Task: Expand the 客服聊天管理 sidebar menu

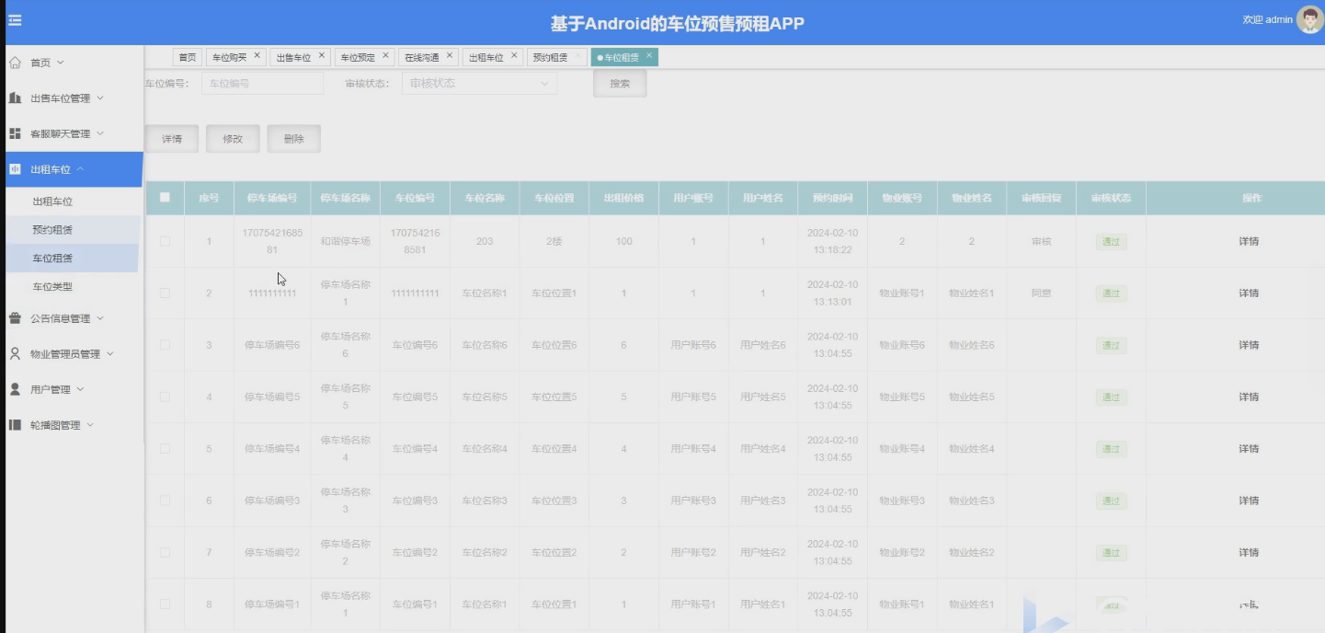Action: (x=100, y=133)
